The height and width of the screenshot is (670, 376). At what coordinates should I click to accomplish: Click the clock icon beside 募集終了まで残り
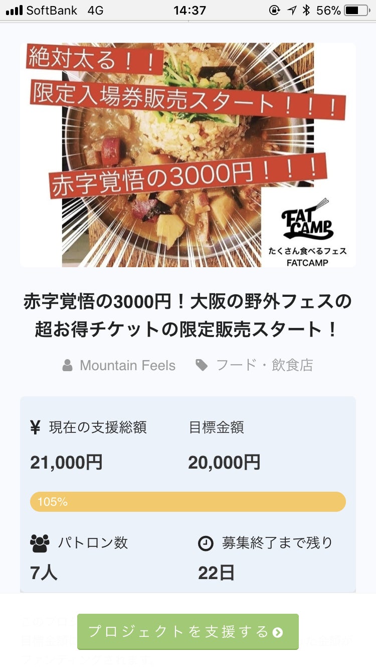[206, 543]
